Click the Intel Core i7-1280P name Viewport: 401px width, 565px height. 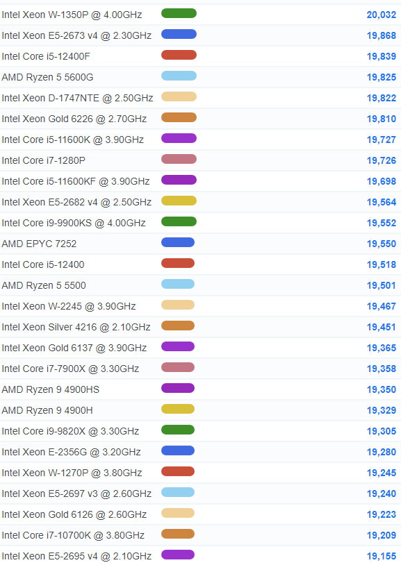43,161
